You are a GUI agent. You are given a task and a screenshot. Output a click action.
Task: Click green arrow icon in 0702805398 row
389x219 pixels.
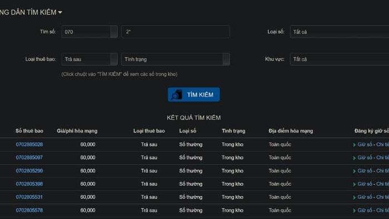[x=355, y=185]
